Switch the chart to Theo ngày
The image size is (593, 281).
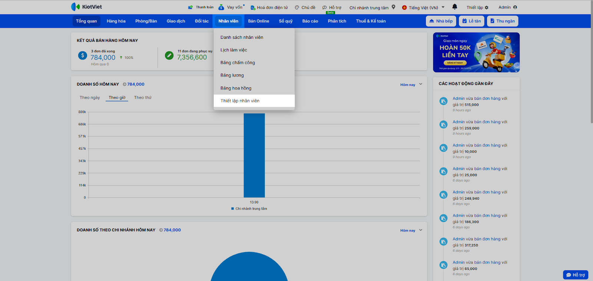pyautogui.click(x=90, y=98)
